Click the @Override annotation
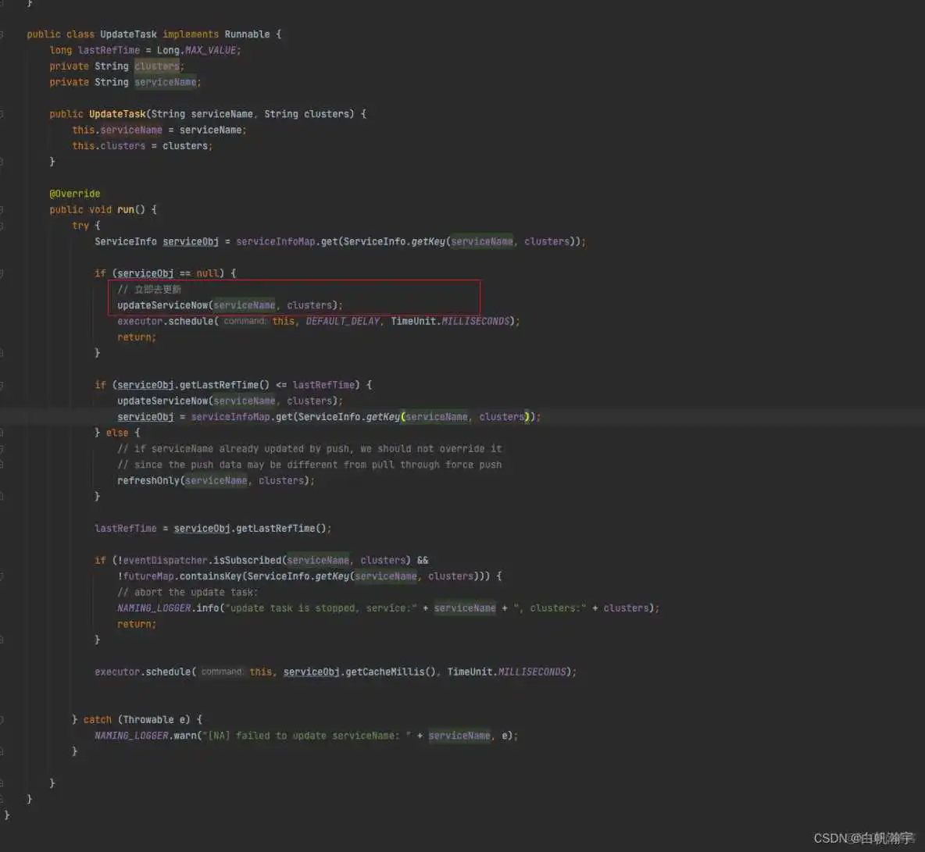Viewport: 925px width, 852px height. click(x=75, y=194)
